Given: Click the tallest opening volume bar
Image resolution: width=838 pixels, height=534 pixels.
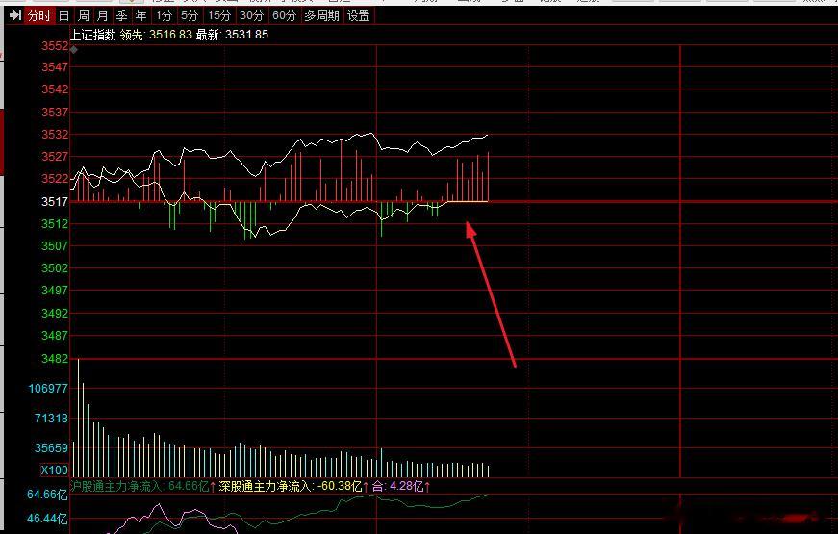Looking at the screenshot, I should (x=79, y=418).
